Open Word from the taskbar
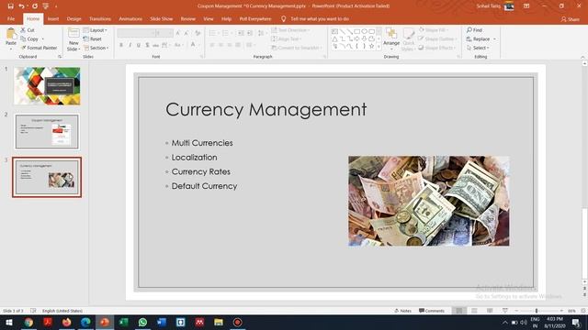 pos(162,322)
